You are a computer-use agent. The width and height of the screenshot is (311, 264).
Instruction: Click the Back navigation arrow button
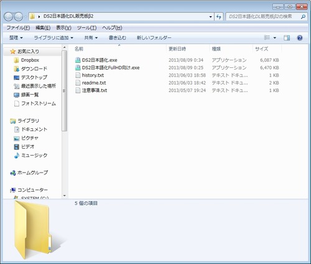coord(8,17)
